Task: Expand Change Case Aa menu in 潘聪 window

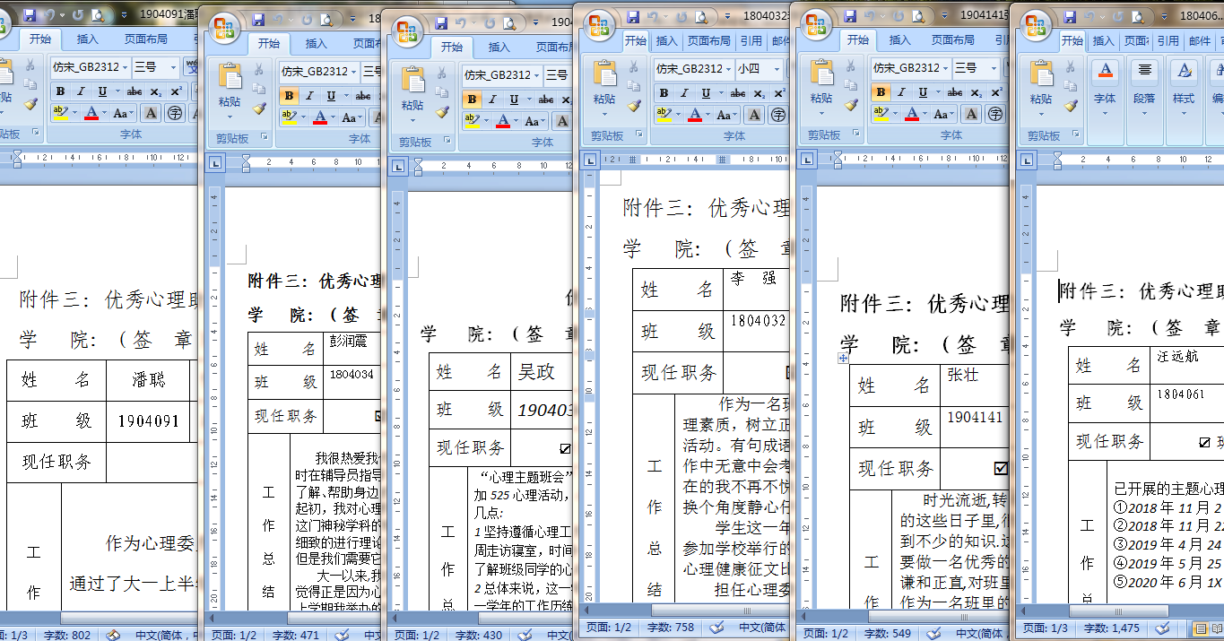Action: coord(124,113)
